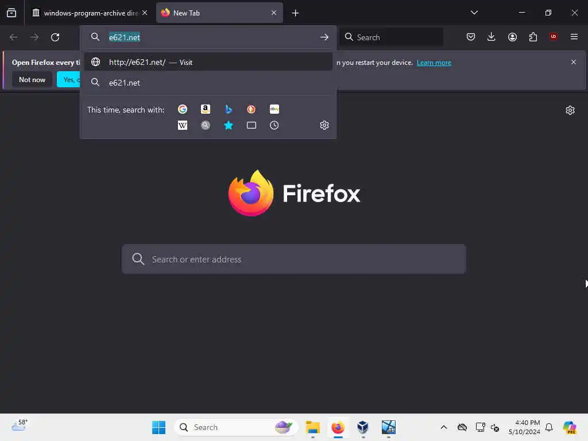
Task: Go forward one page
Action: click(x=34, y=37)
